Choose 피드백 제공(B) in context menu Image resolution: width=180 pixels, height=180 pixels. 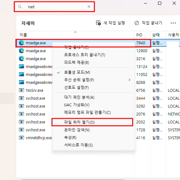[x=77, y=63]
